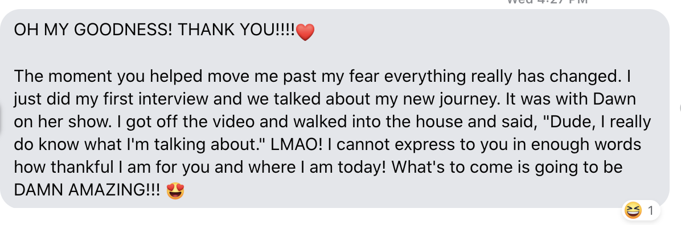Click the text OH MY GOODNESS!
681x225 pixels.
(x=93, y=30)
